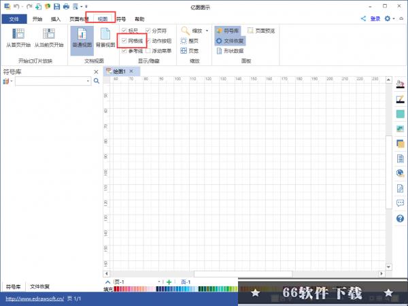Open Shape Data (形状数据) panel

click(x=230, y=51)
